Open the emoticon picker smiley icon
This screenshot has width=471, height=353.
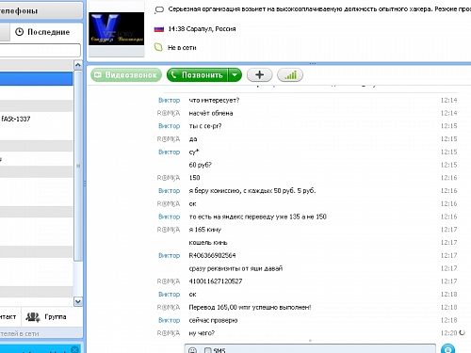click(192, 350)
